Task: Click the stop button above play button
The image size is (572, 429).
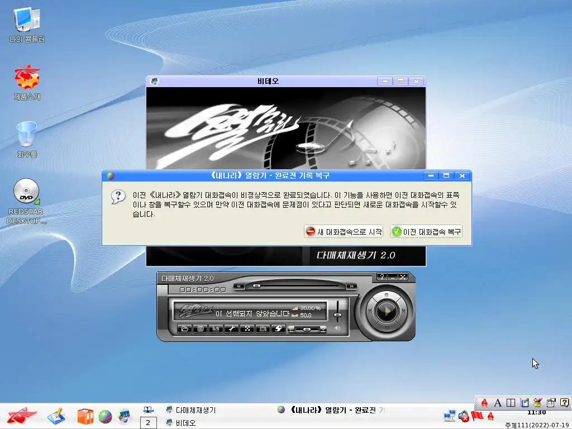Action: pyautogui.click(x=387, y=294)
